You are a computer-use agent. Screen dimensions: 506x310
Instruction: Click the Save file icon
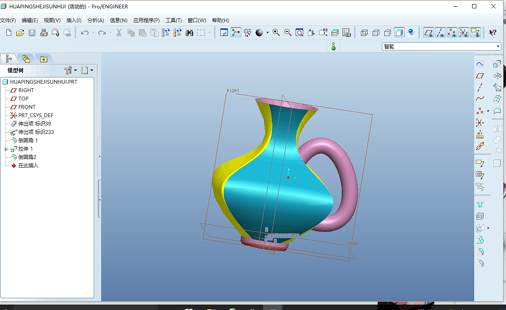[32, 33]
